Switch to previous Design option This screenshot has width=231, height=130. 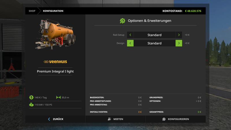130,43
